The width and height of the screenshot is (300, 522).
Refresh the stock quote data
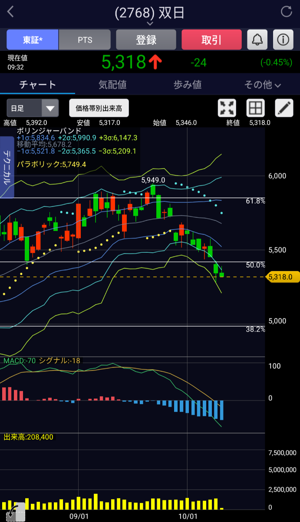[287, 12]
